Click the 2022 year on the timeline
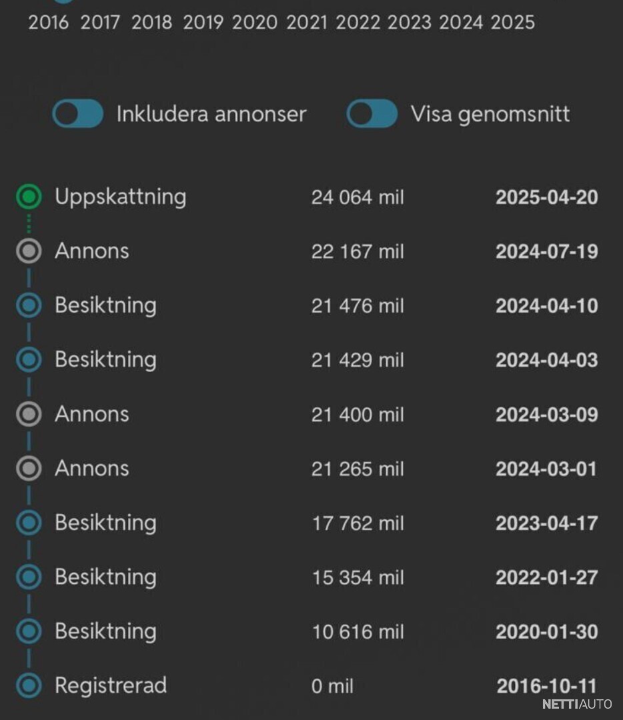This screenshot has width=623, height=720. 358,23
